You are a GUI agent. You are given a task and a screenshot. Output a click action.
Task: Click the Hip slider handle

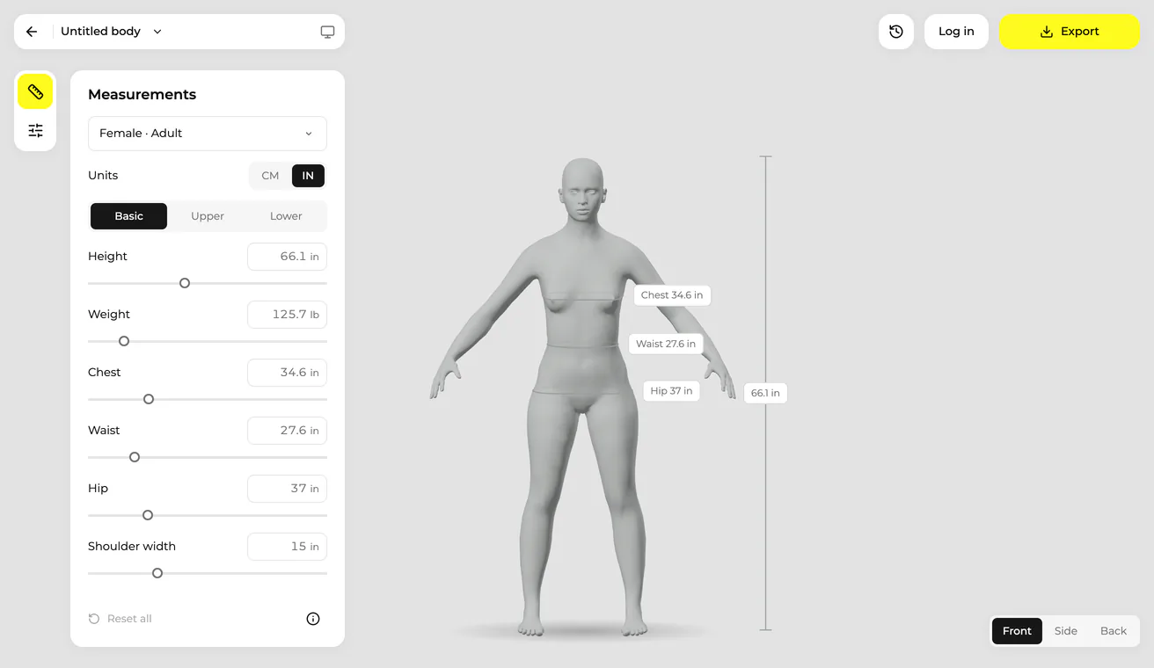point(148,515)
